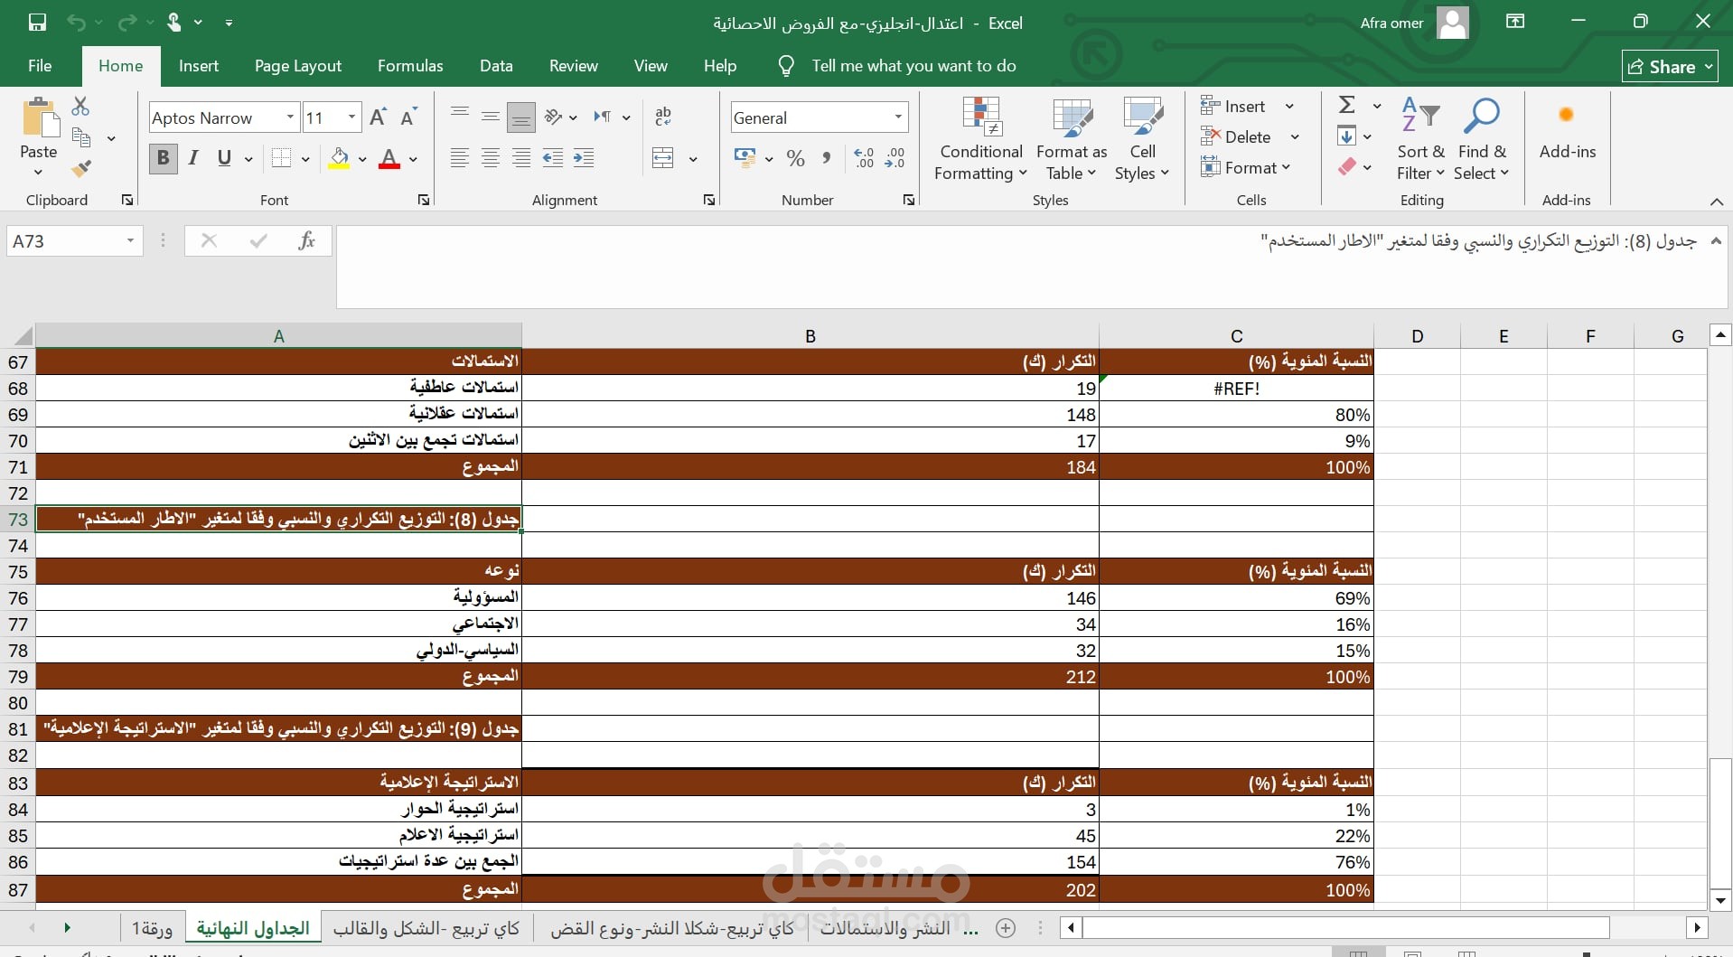Screen dimensions: 1733x957
Task: Click the AutoSum sigma icon
Action: coord(1346,105)
